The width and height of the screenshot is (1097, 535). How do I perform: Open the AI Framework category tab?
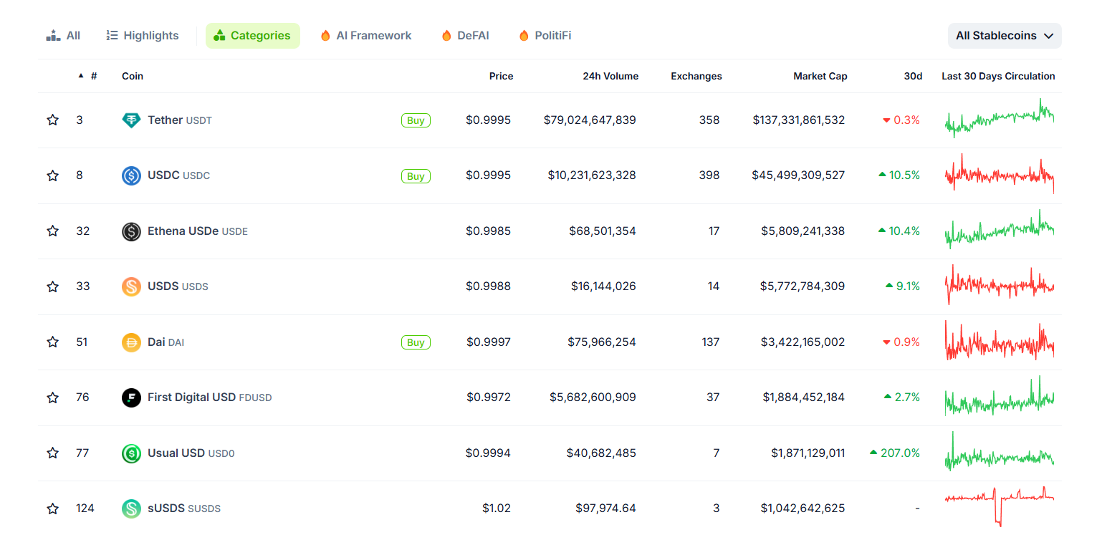tap(366, 35)
